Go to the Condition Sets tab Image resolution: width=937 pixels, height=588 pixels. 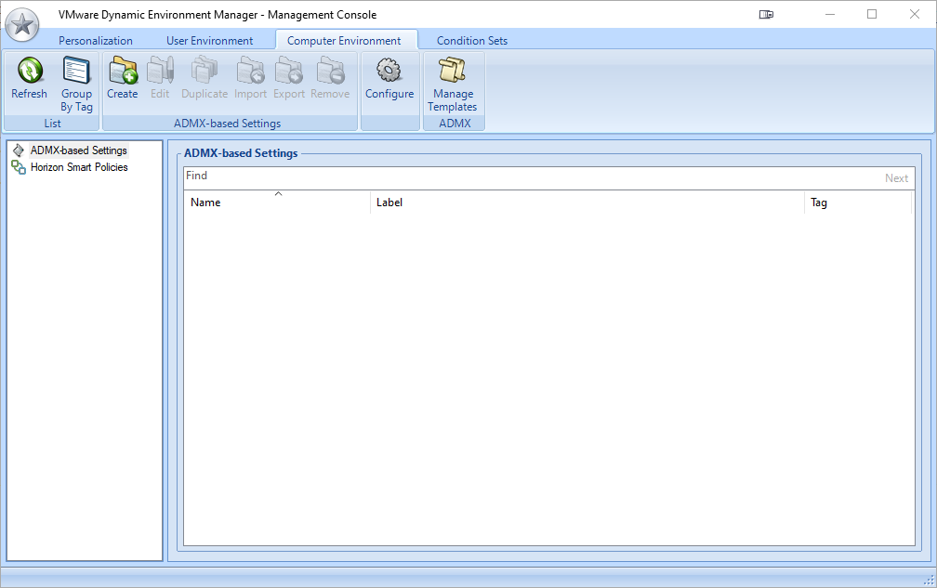click(472, 41)
